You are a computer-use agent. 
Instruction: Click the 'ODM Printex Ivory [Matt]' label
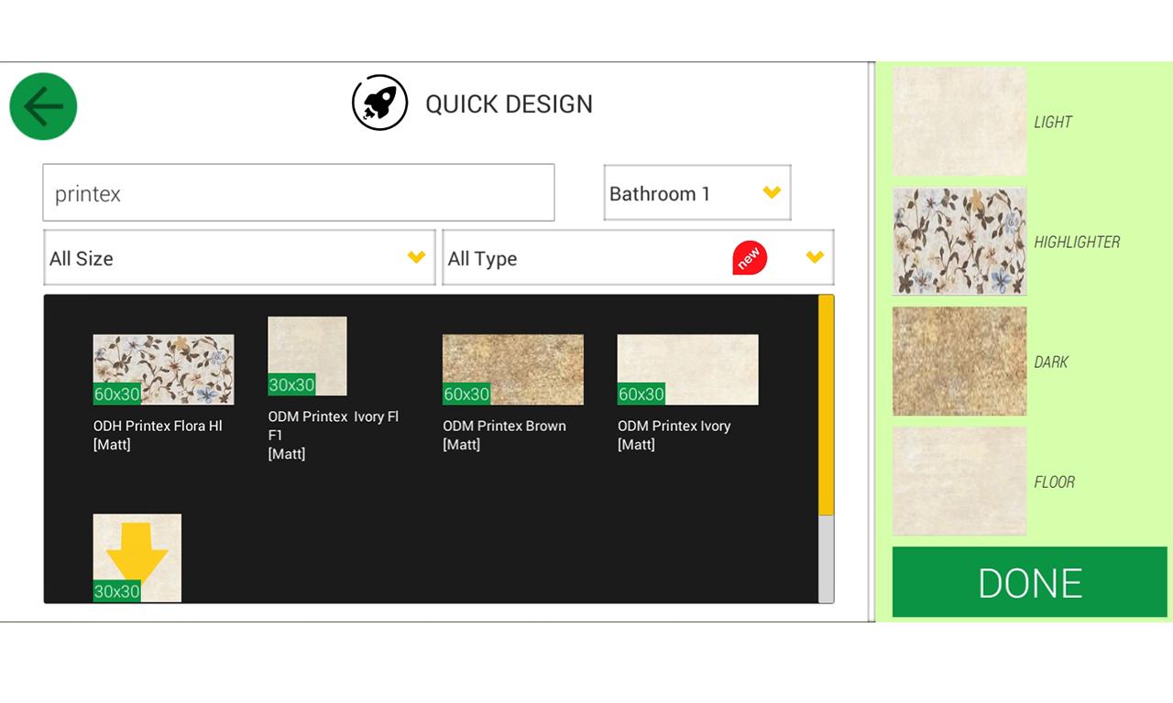click(674, 435)
